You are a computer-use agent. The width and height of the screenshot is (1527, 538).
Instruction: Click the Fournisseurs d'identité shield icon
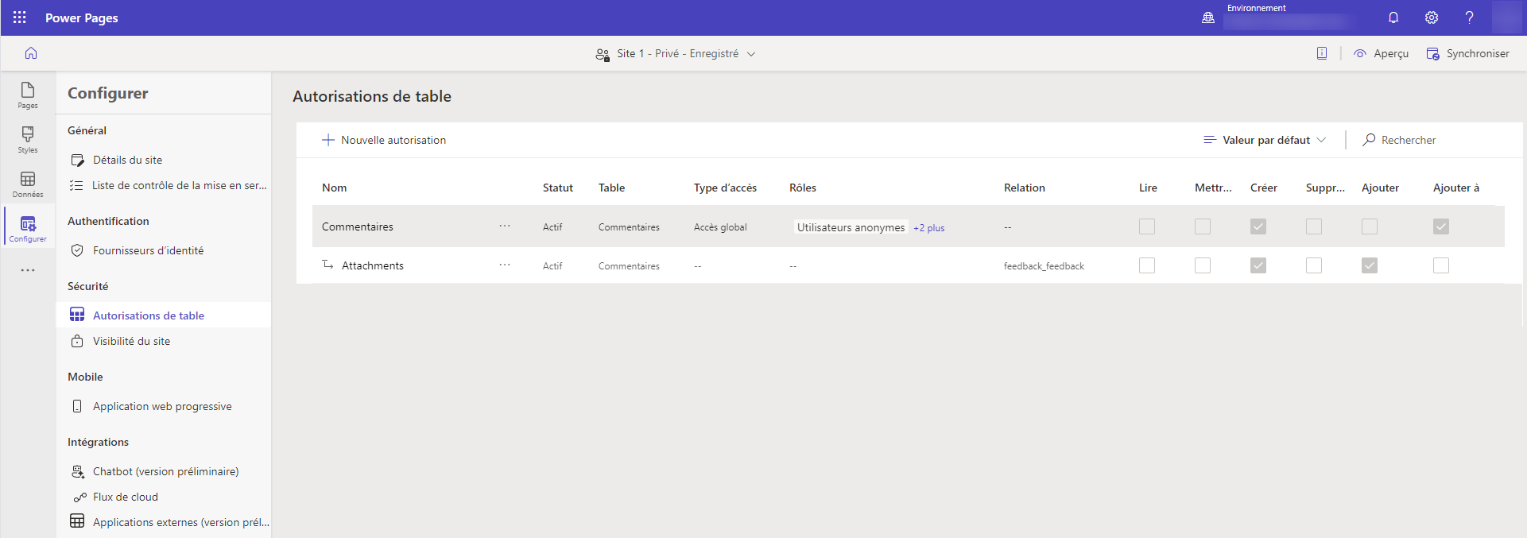[77, 250]
